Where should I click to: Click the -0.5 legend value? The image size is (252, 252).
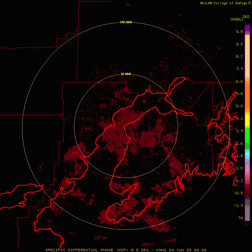tap(238, 193)
